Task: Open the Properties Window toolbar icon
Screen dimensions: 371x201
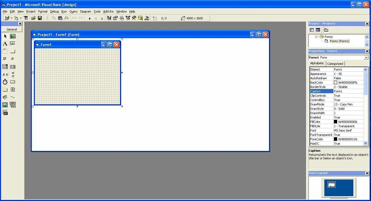Action: coord(115,18)
